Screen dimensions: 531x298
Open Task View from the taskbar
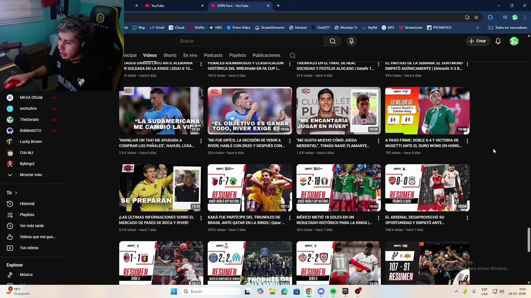click(x=248, y=291)
